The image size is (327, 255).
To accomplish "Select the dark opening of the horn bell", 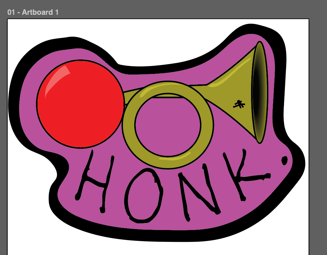I will 259,92.
